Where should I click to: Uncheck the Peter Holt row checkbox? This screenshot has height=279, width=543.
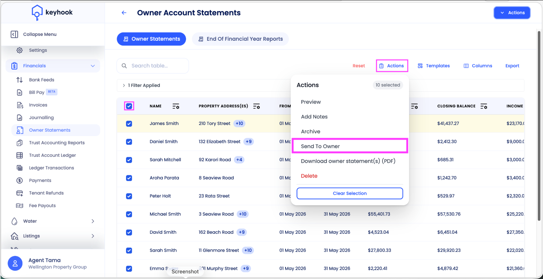(x=129, y=196)
